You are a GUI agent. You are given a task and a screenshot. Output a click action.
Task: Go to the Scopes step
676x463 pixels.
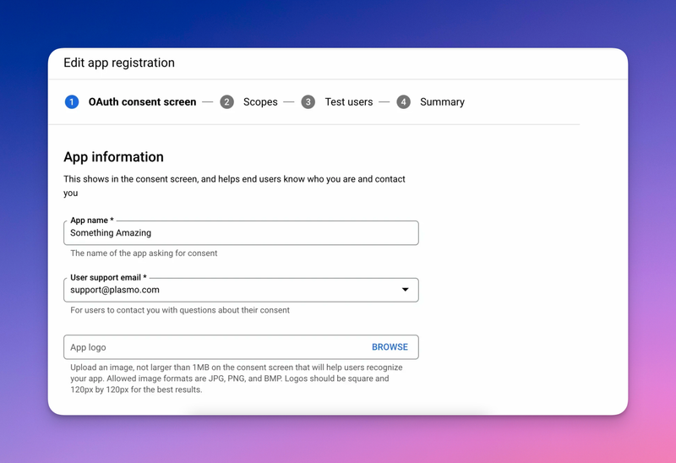[260, 102]
